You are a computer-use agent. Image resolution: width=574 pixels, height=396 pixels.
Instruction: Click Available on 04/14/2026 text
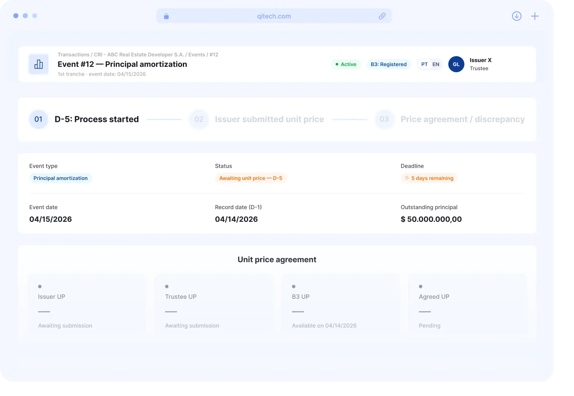pos(324,326)
